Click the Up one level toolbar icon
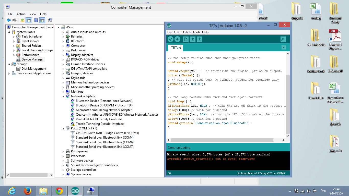349x196 pixels. (22, 20)
